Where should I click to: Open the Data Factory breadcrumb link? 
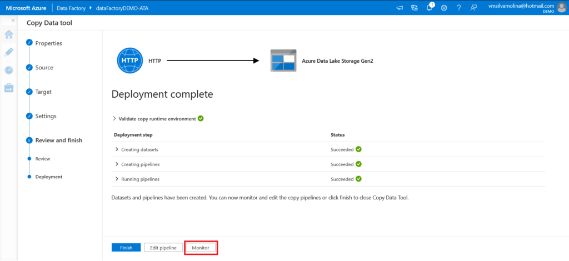[x=71, y=8]
